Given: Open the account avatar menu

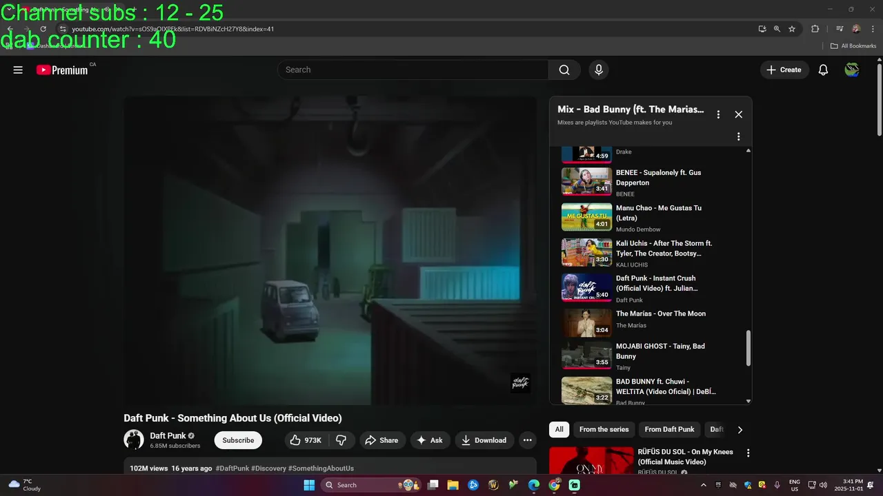Looking at the screenshot, I should point(852,70).
